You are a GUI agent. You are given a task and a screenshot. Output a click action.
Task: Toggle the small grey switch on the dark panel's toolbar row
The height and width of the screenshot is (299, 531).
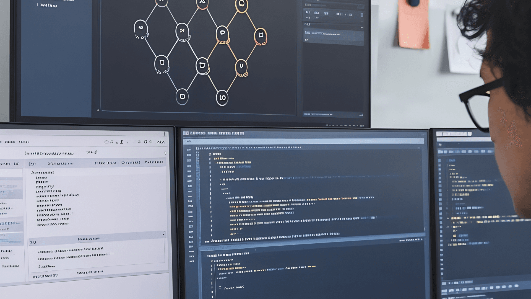point(361,15)
